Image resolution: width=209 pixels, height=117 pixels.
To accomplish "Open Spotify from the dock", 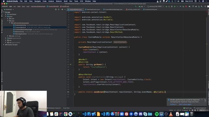I will point(157,114).
